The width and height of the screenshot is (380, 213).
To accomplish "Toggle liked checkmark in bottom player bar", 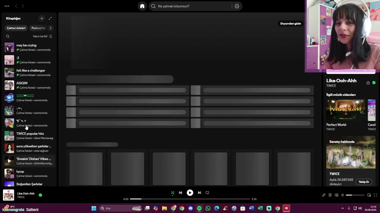I will tap(40, 195).
